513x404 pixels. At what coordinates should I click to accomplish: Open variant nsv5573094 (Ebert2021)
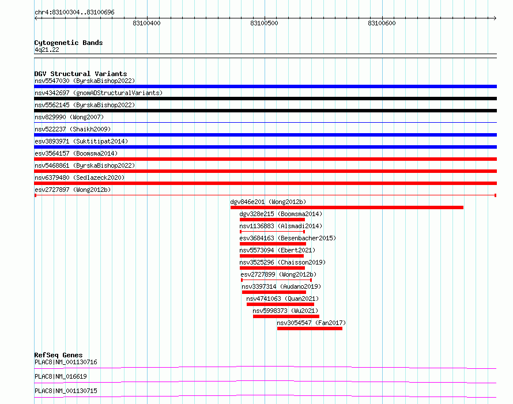point(277,250)
